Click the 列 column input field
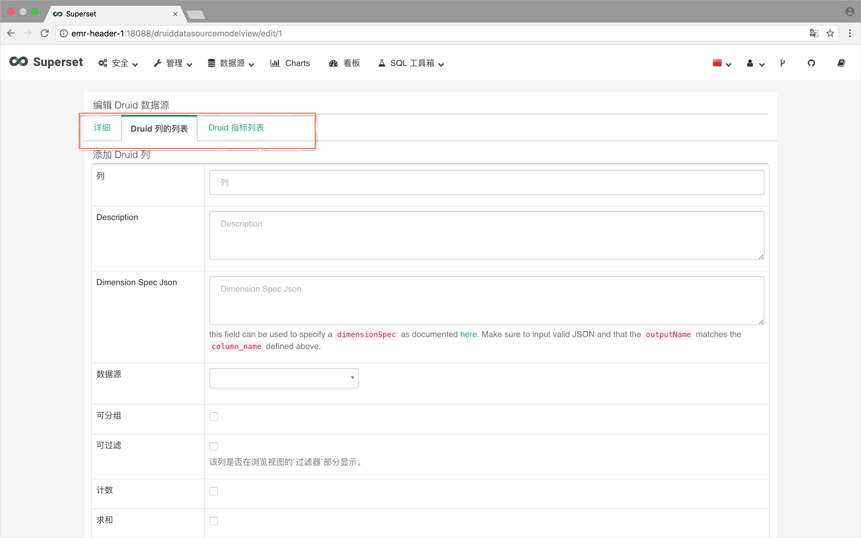The height and width of the screenshot is (538, 861). 487,182
